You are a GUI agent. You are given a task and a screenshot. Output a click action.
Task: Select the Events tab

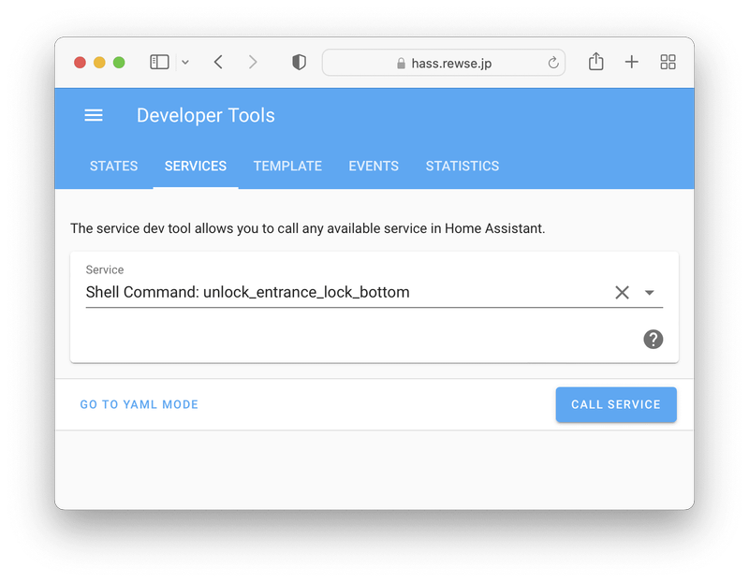pyautogui.click(x=374, y=166)
